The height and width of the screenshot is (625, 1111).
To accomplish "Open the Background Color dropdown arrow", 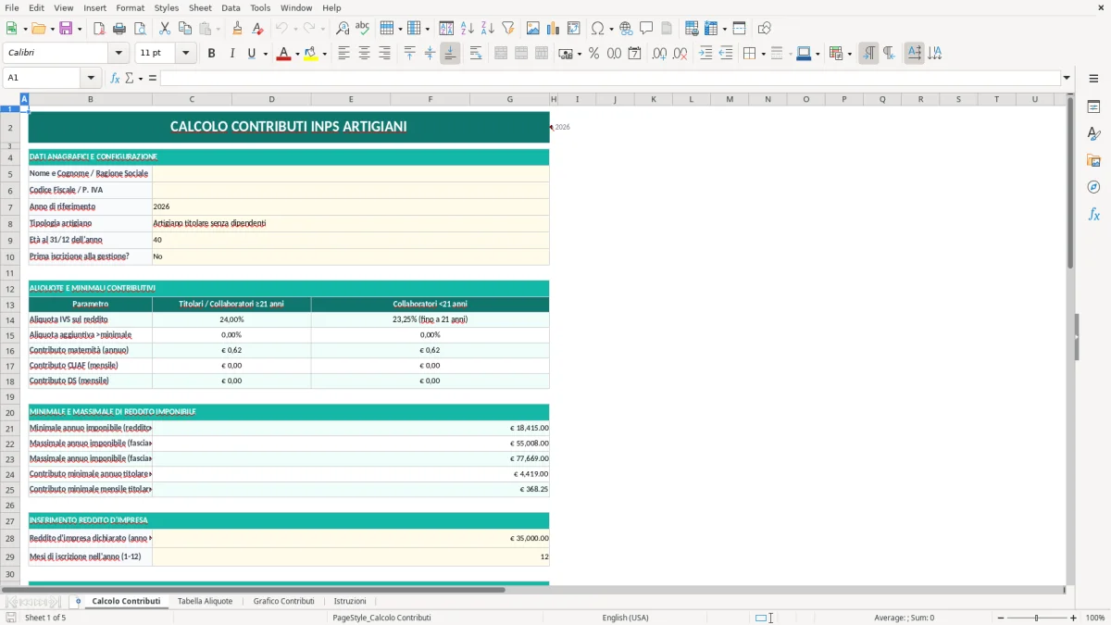I will tap(325, 54).
